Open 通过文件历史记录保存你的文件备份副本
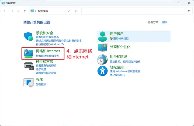The height and width of the screenshot is (126, 194). click(59, 41)
